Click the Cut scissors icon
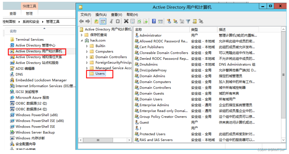The image size is (289, 154). [x=111, y=21]
